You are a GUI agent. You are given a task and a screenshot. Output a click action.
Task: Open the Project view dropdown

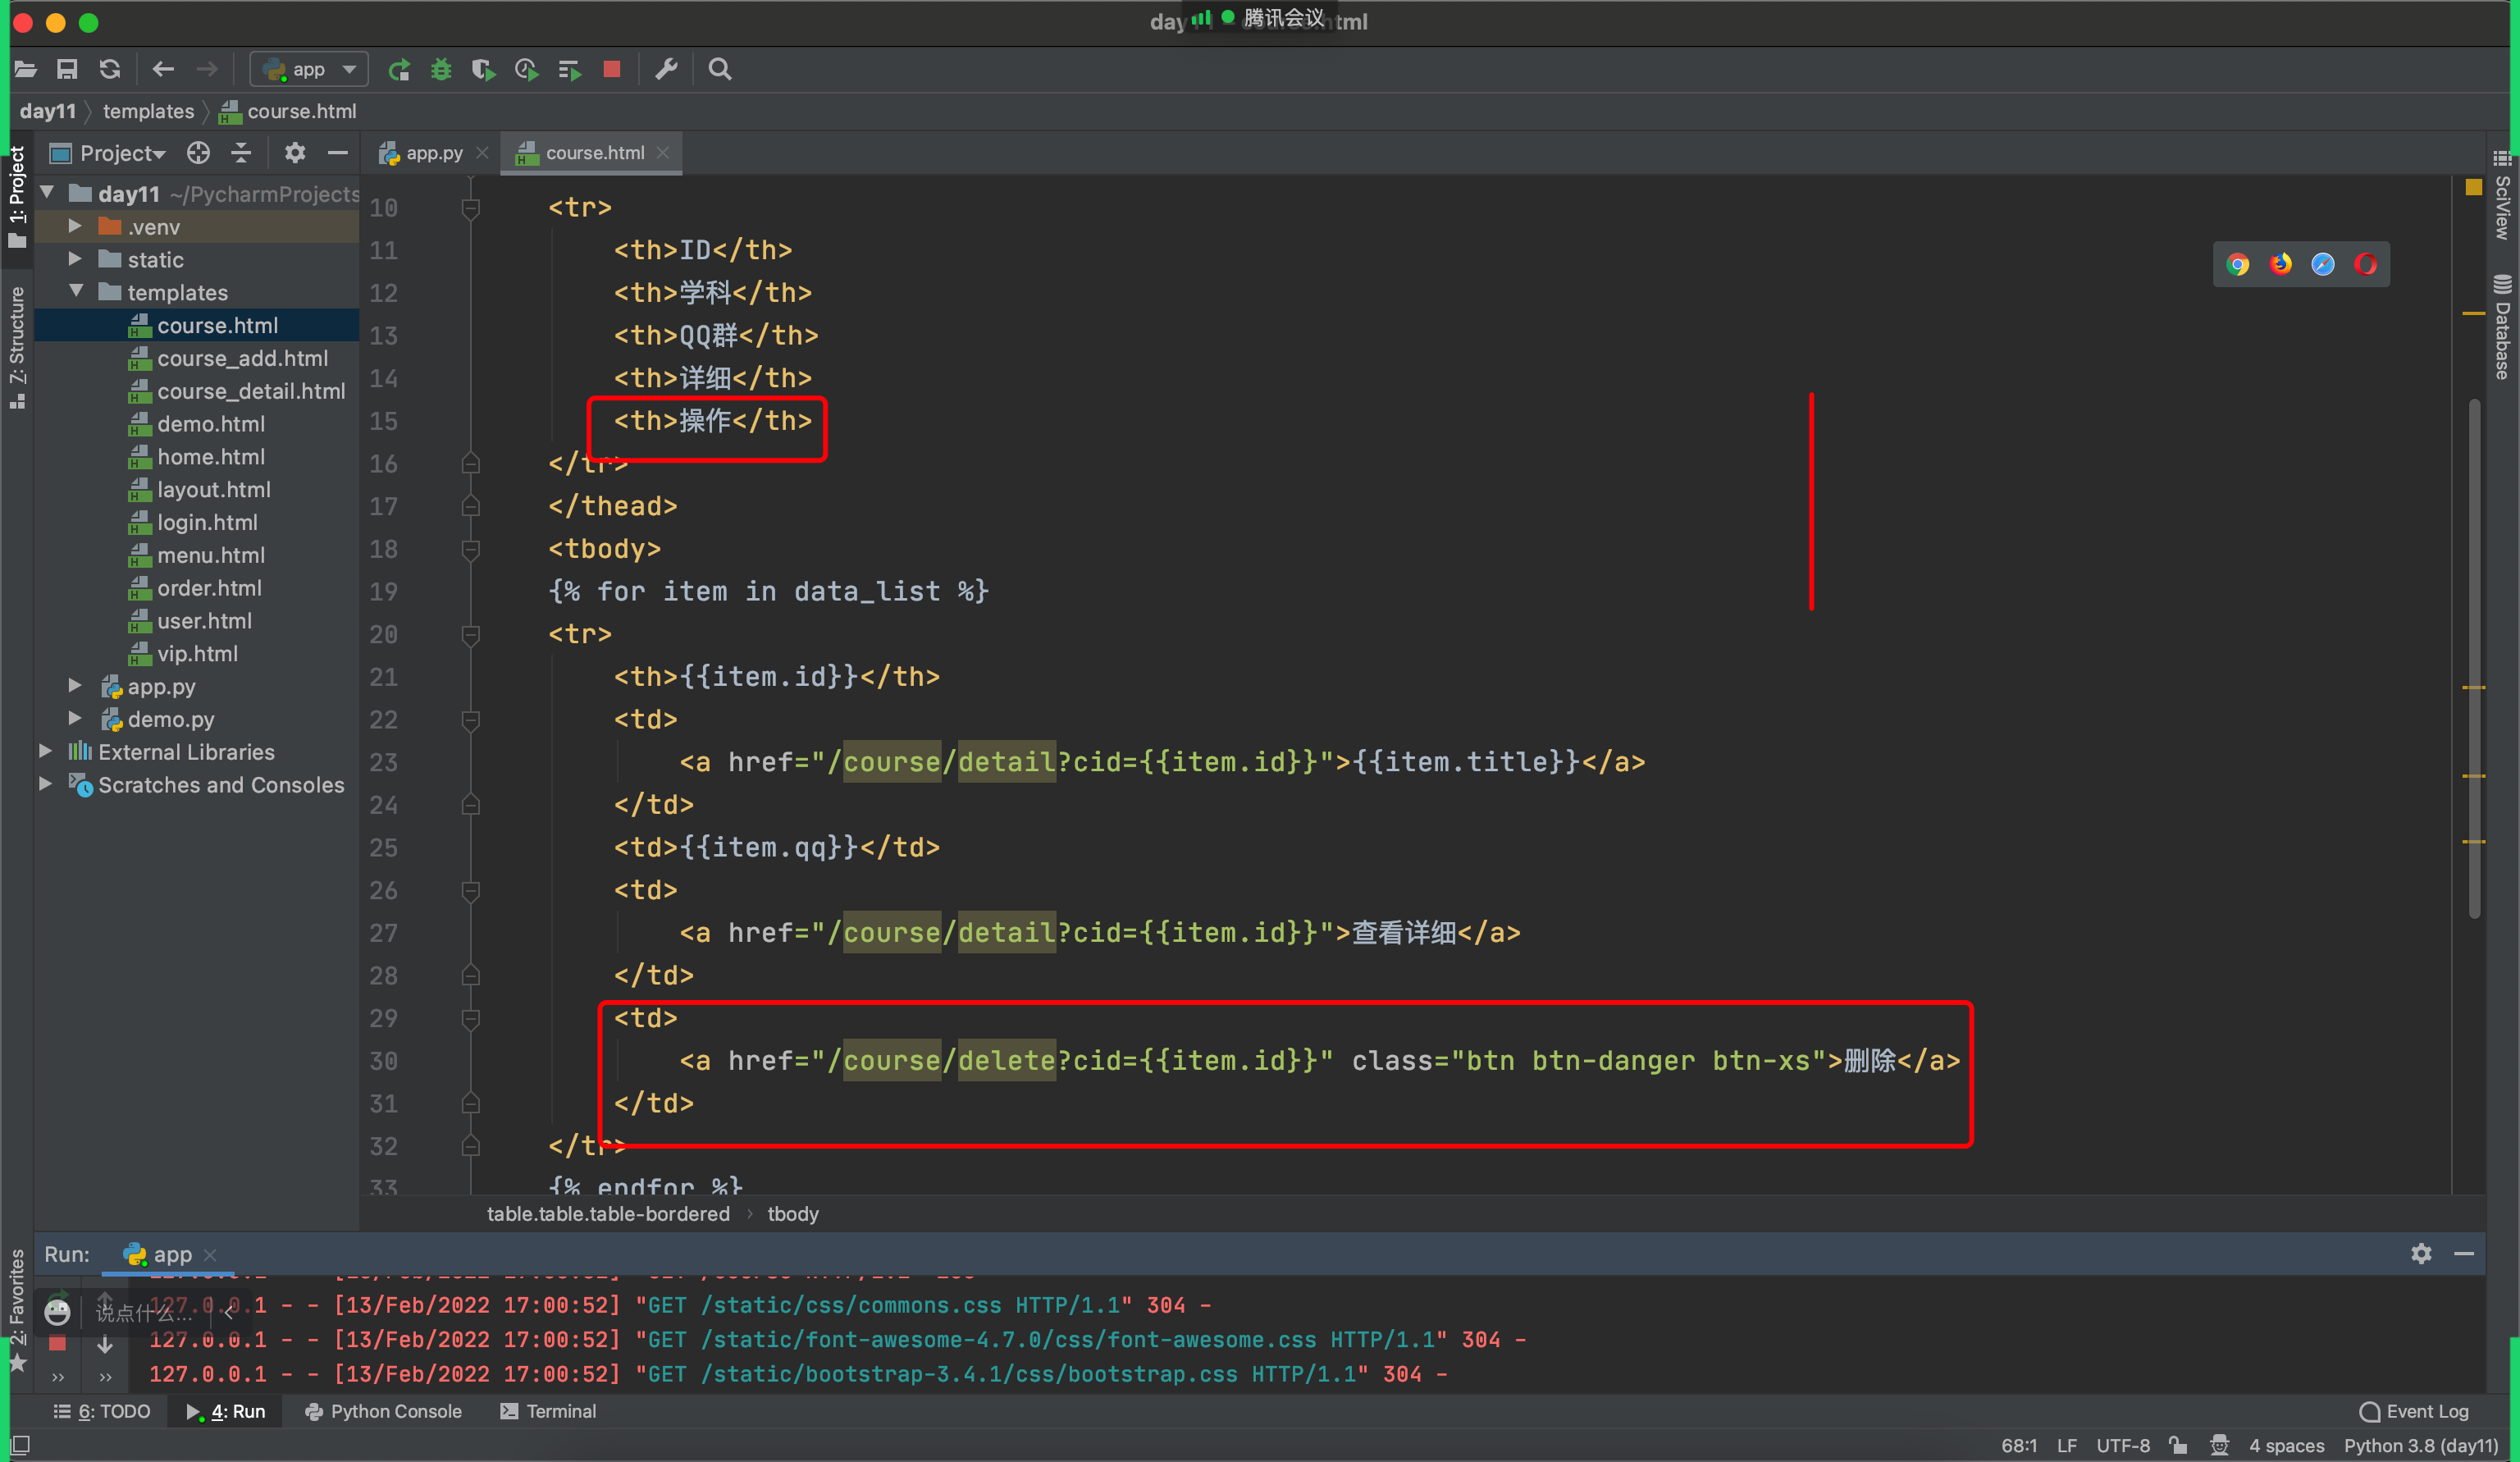coord(108,153)
